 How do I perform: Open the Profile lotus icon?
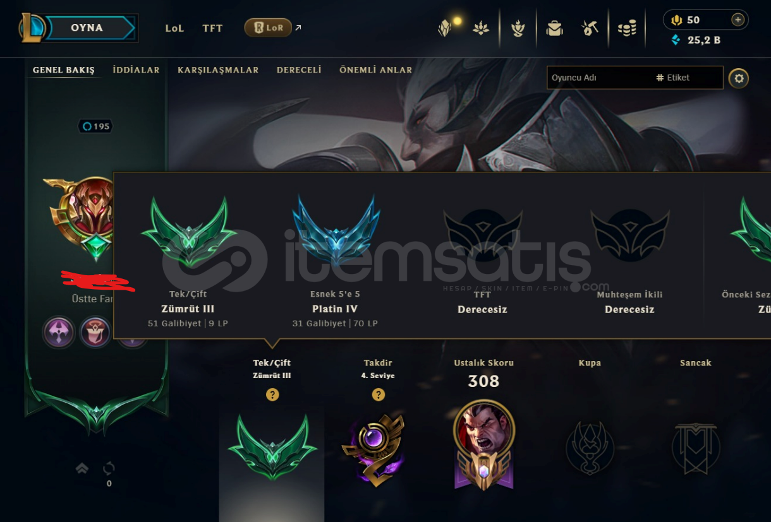tap(481, 28)
